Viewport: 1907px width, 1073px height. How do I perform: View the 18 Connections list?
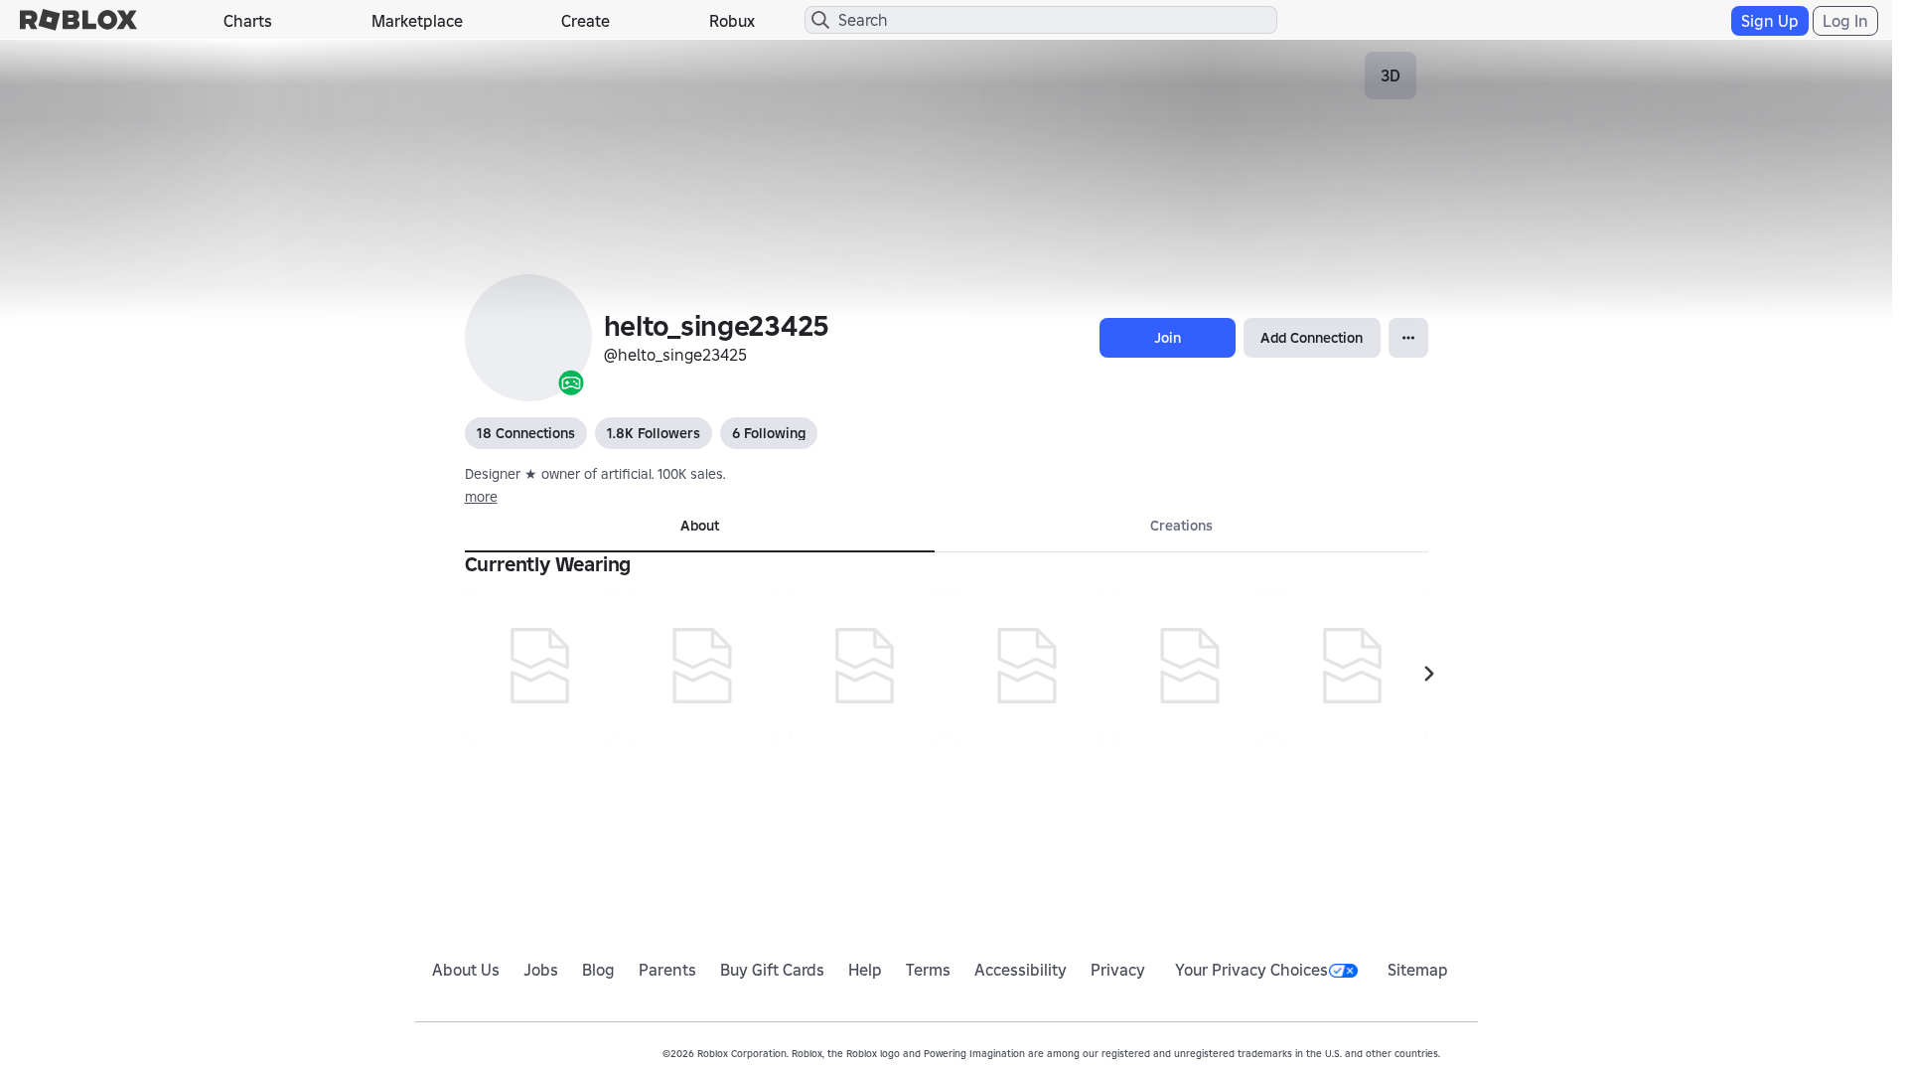tap(525, 433)
